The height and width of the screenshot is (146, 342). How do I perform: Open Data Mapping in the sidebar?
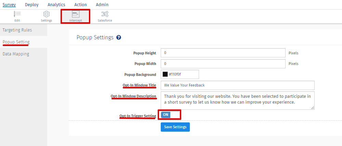click(16, 54)
